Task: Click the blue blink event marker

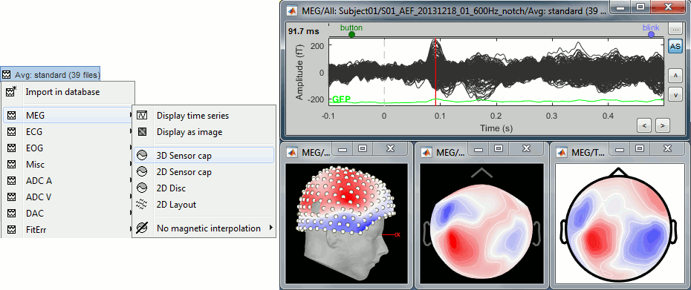Action: 652,35
